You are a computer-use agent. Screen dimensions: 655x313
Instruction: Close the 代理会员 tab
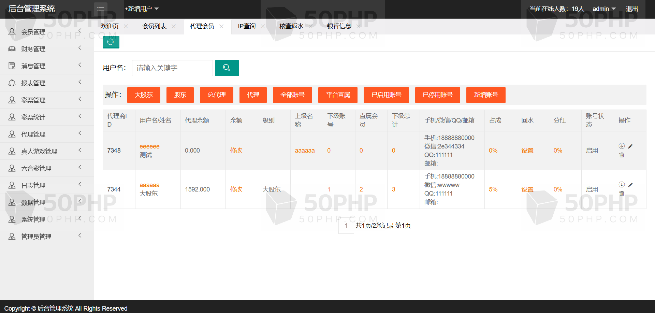click(221, 26)
